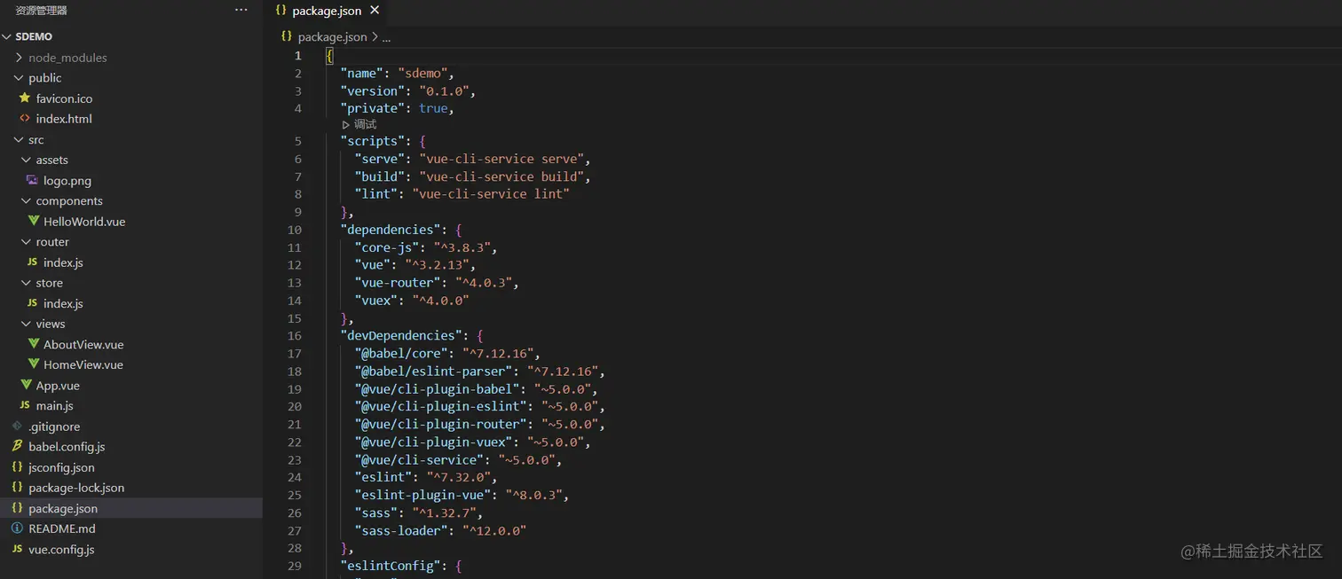Click line number 16 in the gutter
The width and height of the screenshot is (1342, 579).
tap(295, 336)
